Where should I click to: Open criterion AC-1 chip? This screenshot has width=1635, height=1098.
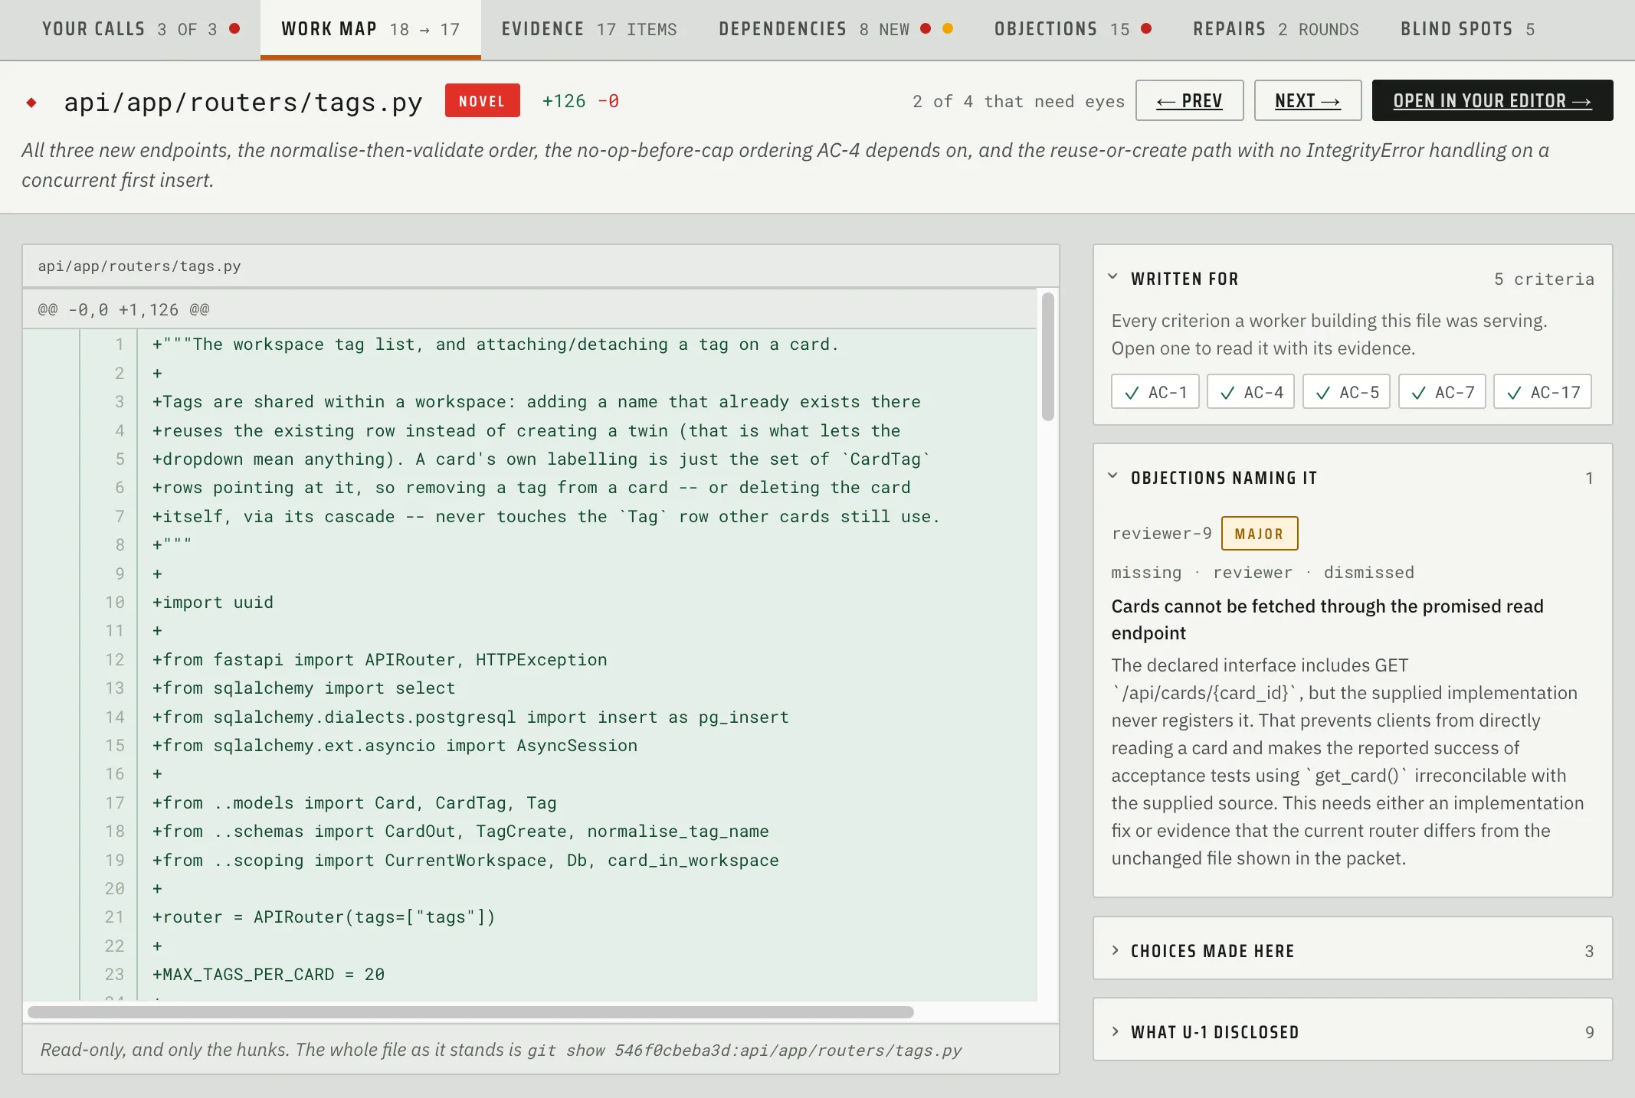click(x=1155, y=392)
